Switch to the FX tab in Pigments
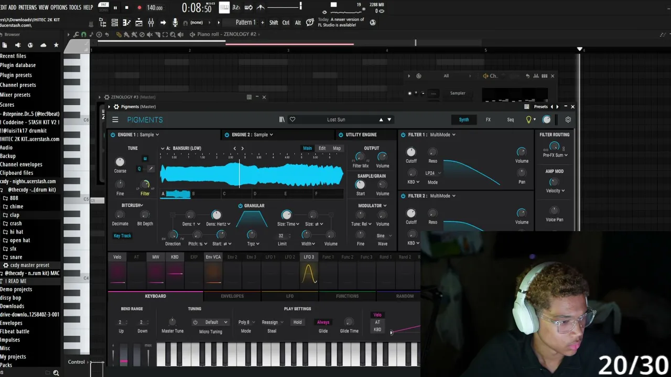This screenshot has height=377, width=671. click(488, 120)
